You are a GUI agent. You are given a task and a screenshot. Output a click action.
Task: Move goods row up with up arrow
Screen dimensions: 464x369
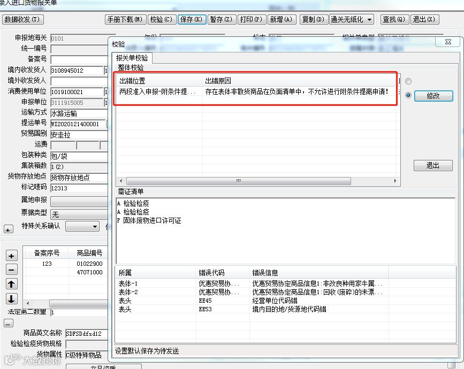click(x=12, y=284)
